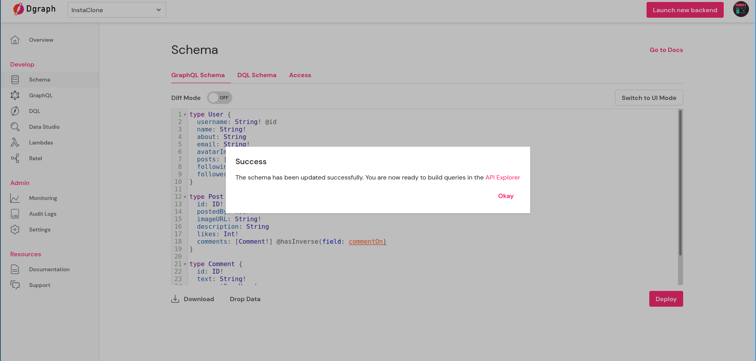Click the Documentation page icon
Image resolution: width=756 pixels, height=361 pixels.
tap(15, 269)
